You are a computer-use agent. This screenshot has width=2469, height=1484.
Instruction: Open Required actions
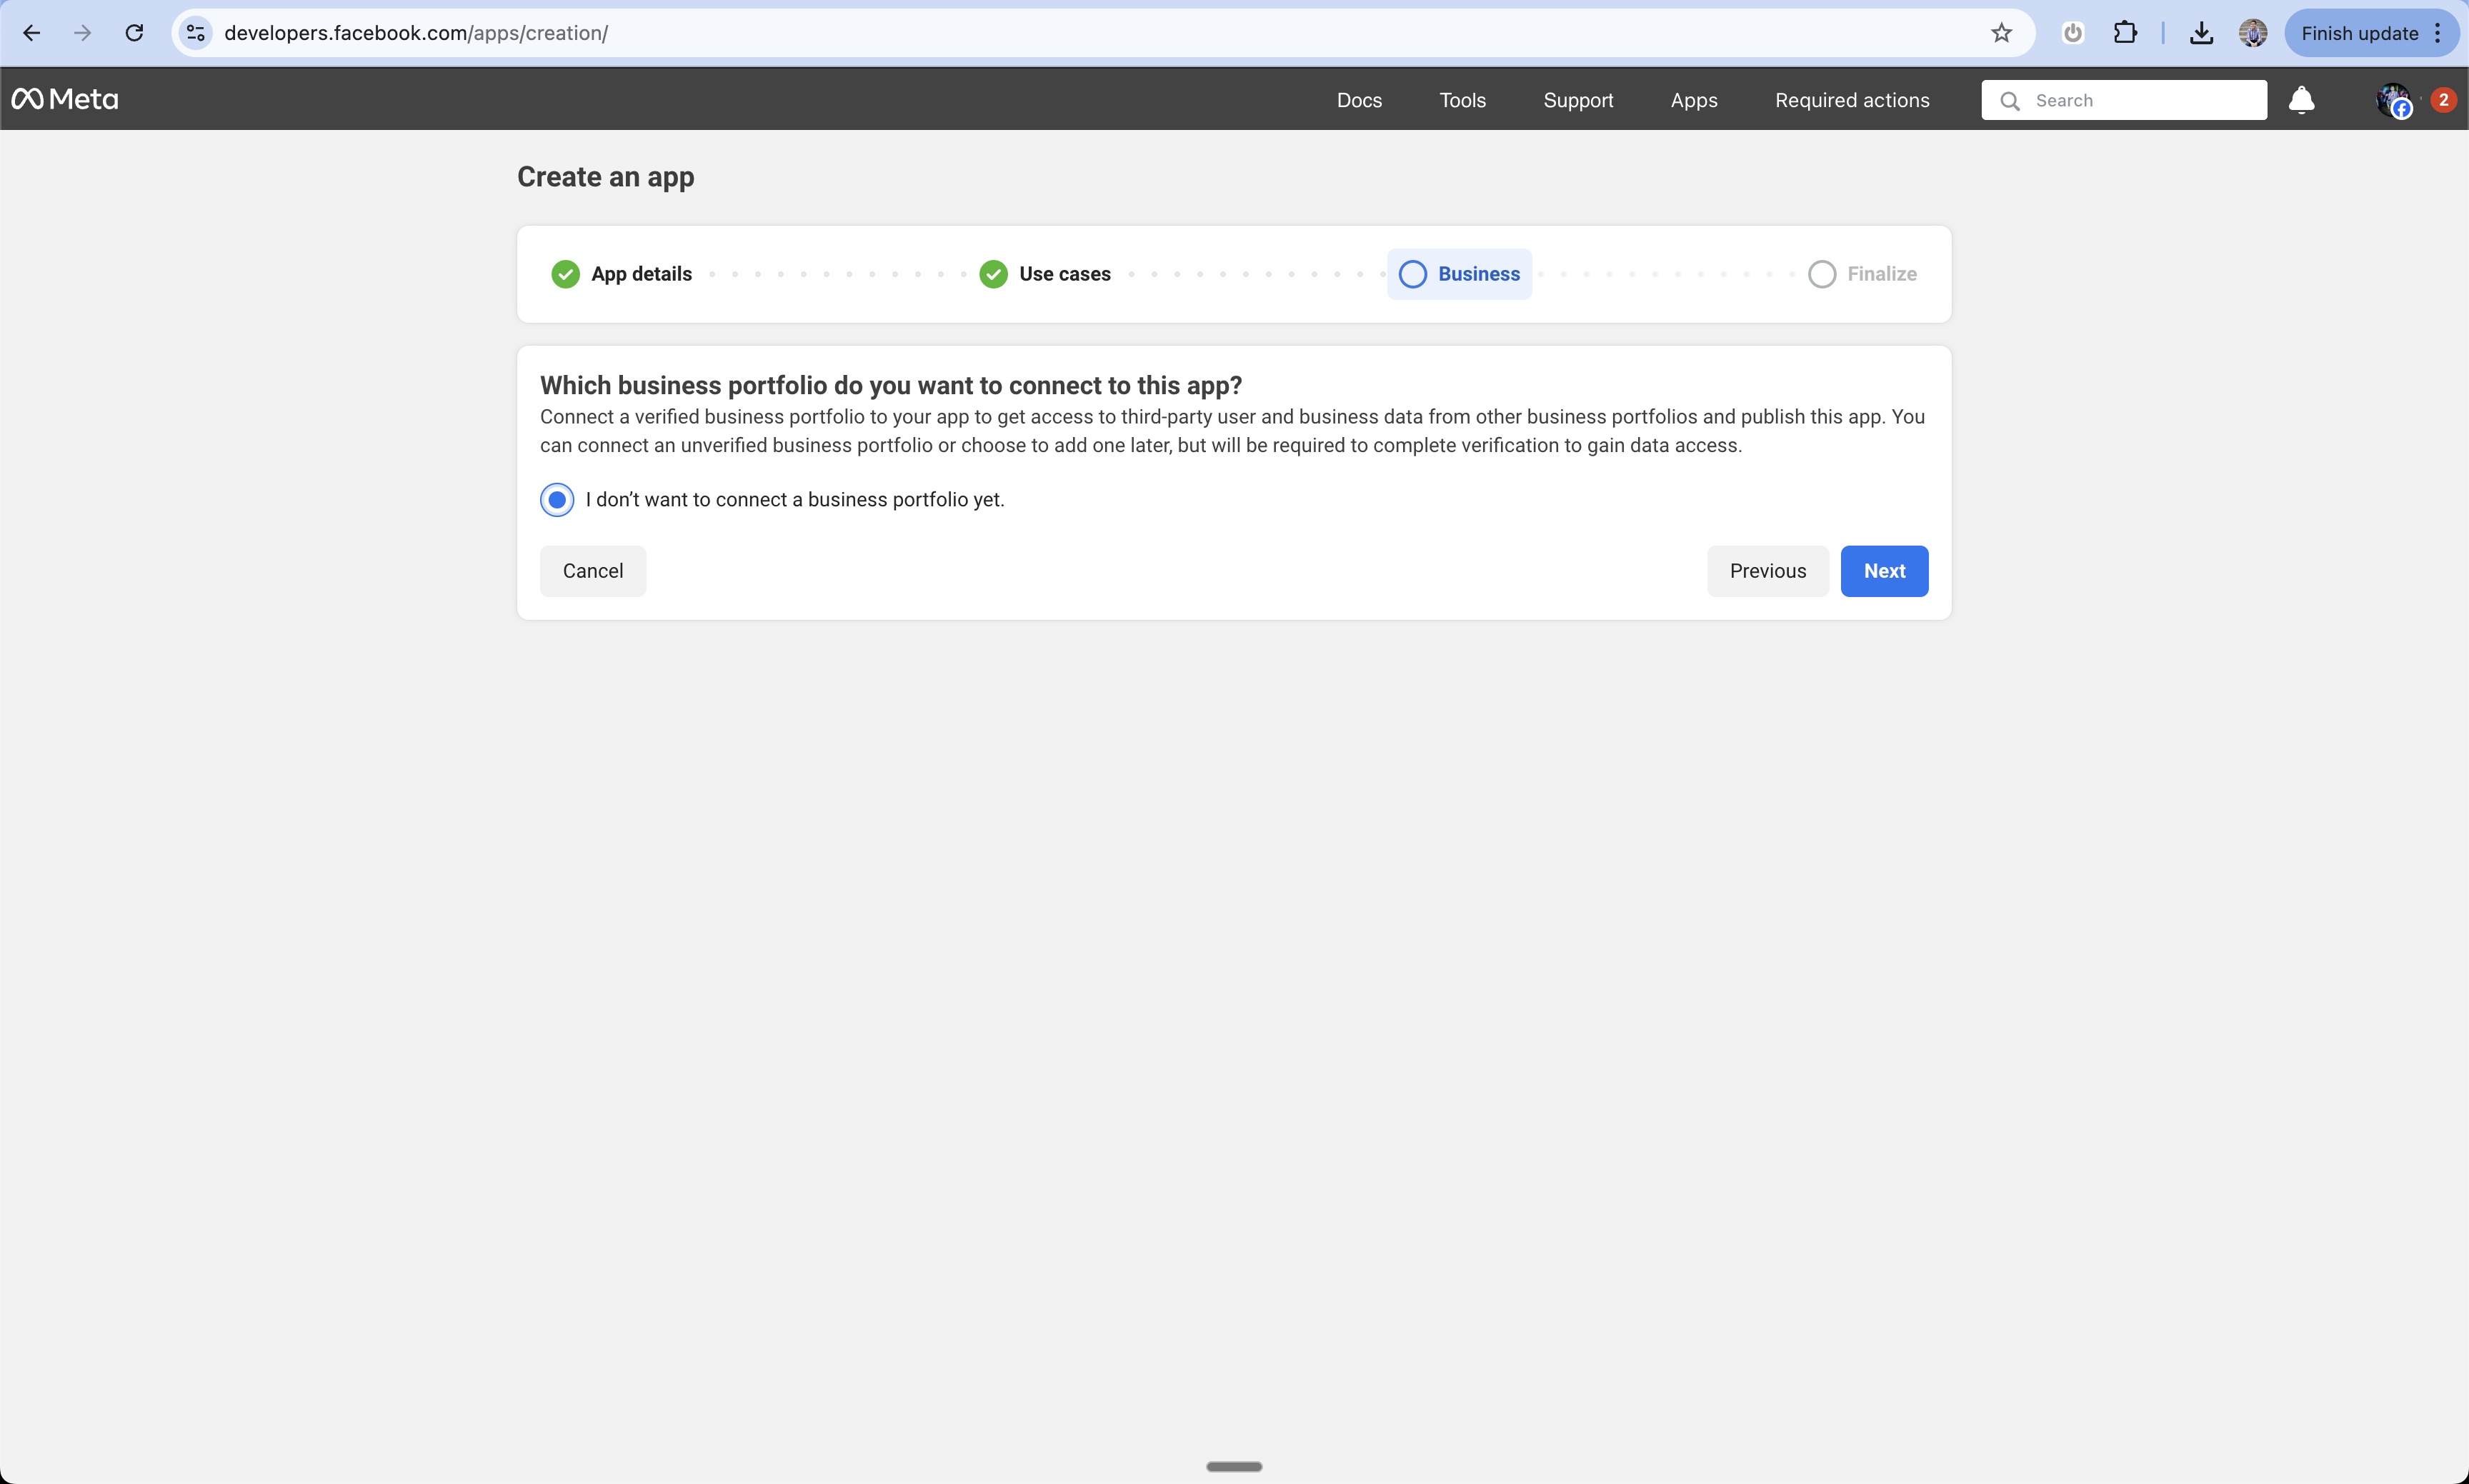pyautogui.click(x=1852, y=100)
